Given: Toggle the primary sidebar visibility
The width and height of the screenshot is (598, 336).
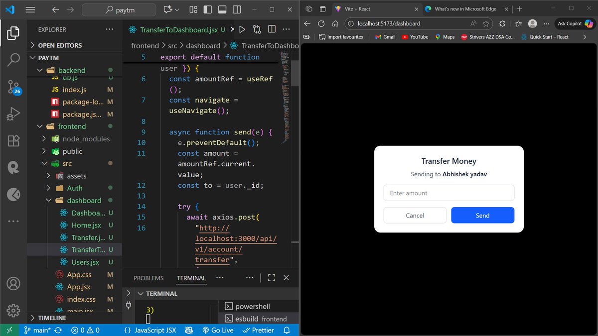Looking at the screenshot, I should 207,8.
